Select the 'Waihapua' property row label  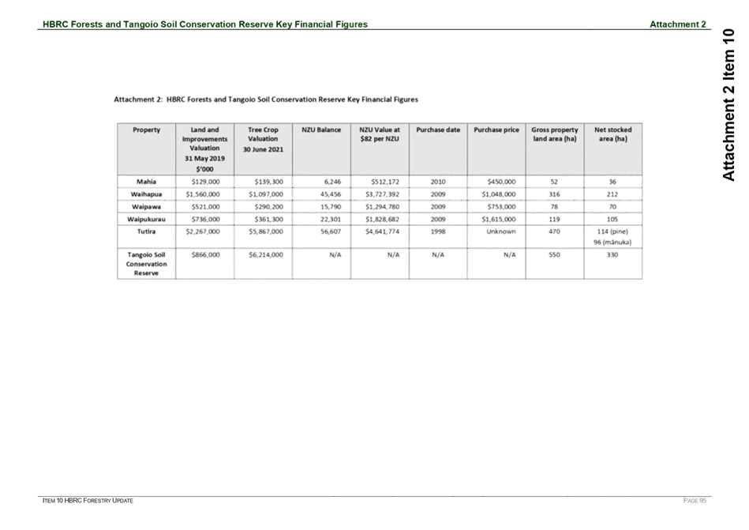point(146,194)
